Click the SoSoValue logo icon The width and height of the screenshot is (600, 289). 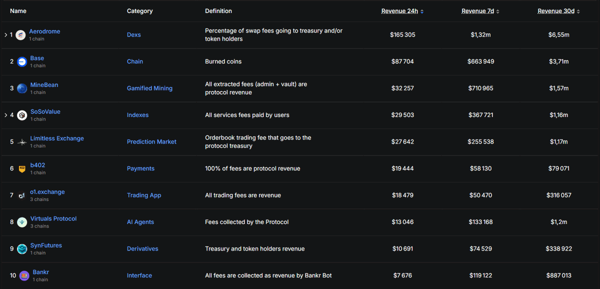(x=22, y=115)
